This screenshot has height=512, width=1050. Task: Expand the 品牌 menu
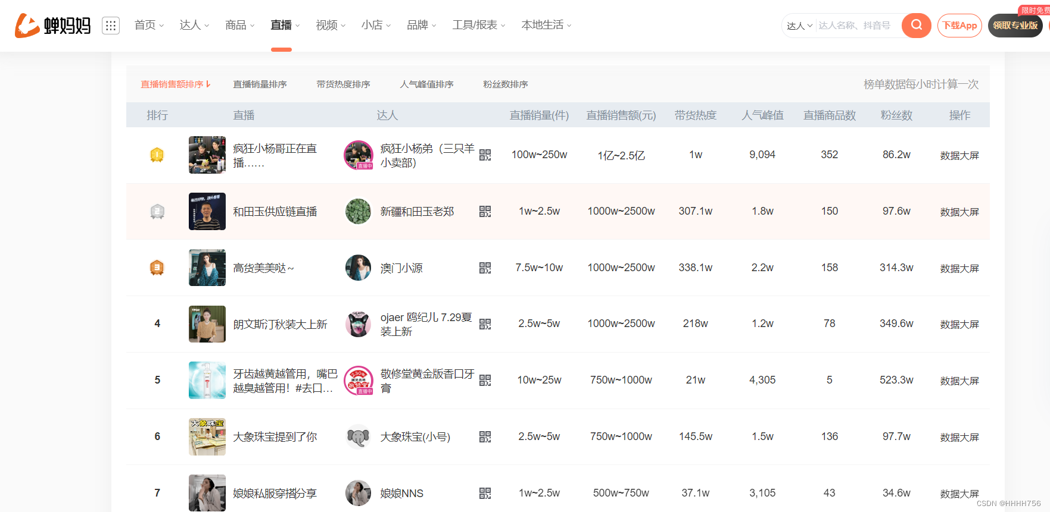(x=421, y=25)
